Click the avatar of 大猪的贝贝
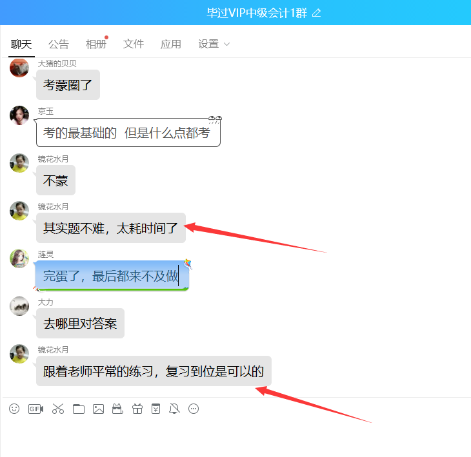471x457 pixels. point(19,68)
